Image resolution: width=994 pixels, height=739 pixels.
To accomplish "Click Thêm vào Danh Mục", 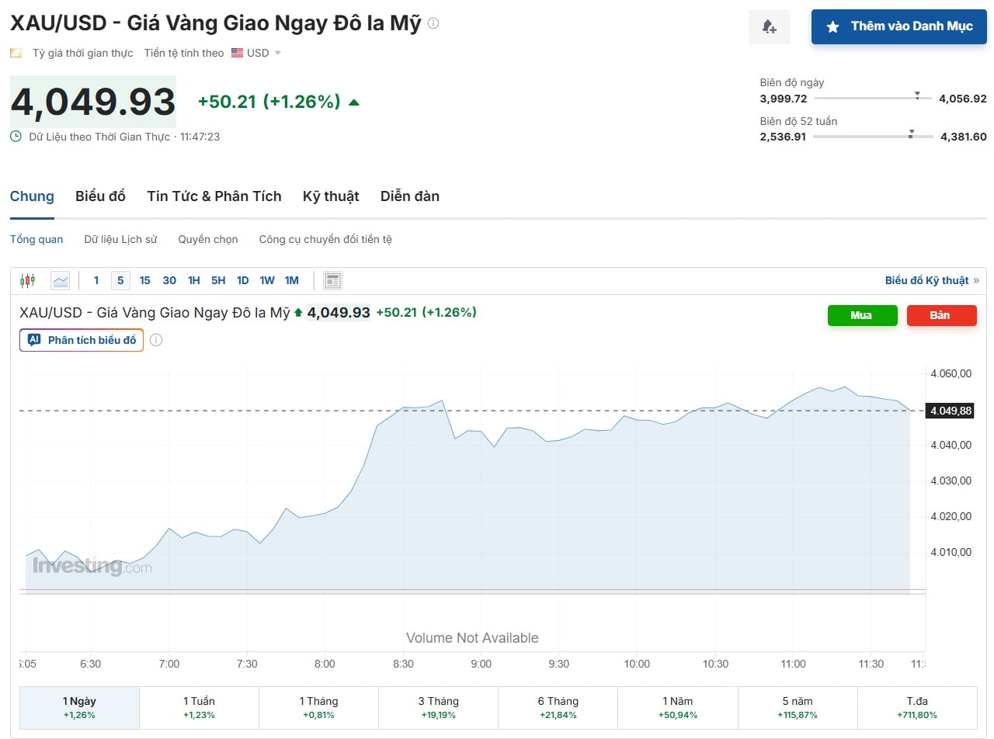I will (x=898, y=26).
